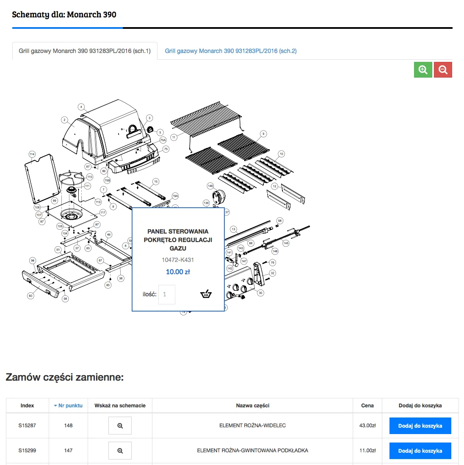Click the Index column header
This screenshot has width=464, height=465.
[x=27, y=405]
